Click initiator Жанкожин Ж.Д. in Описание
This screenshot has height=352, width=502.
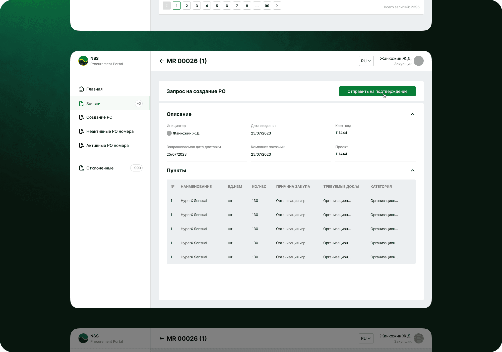pyautogui.click(x=186, y=133)
